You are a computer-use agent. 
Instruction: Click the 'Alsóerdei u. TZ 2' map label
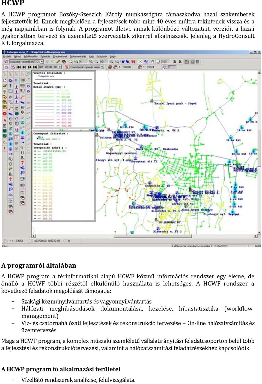click(168, 232)
